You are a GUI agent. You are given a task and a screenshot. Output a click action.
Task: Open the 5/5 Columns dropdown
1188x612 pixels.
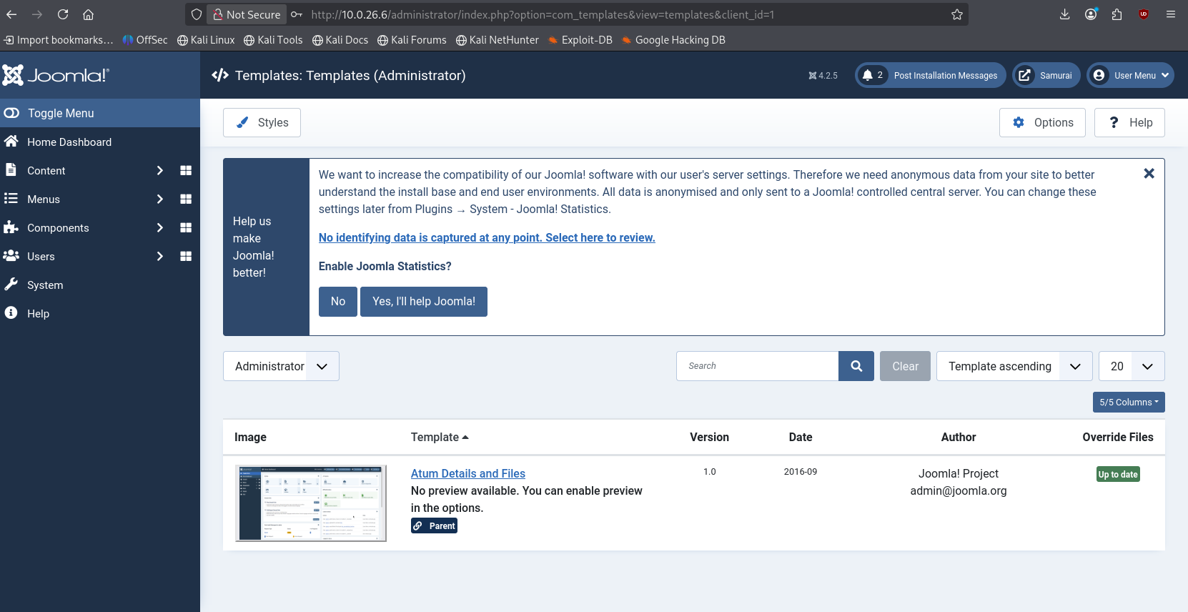(x=1129, y=402)
